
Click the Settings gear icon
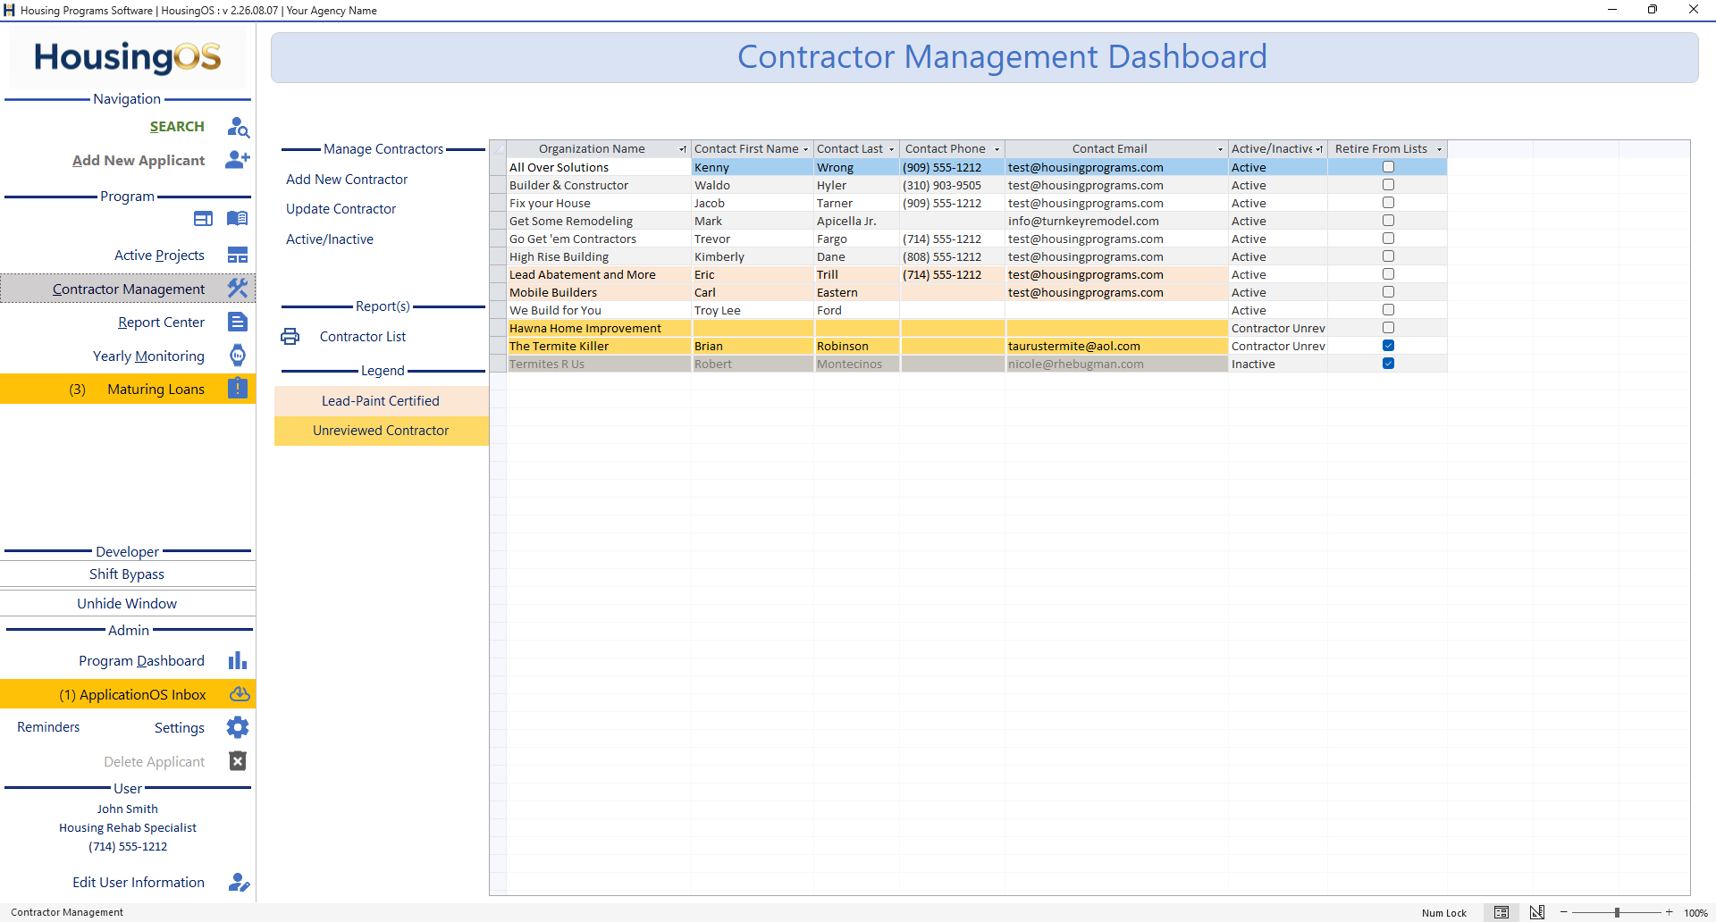pos(238,727)
